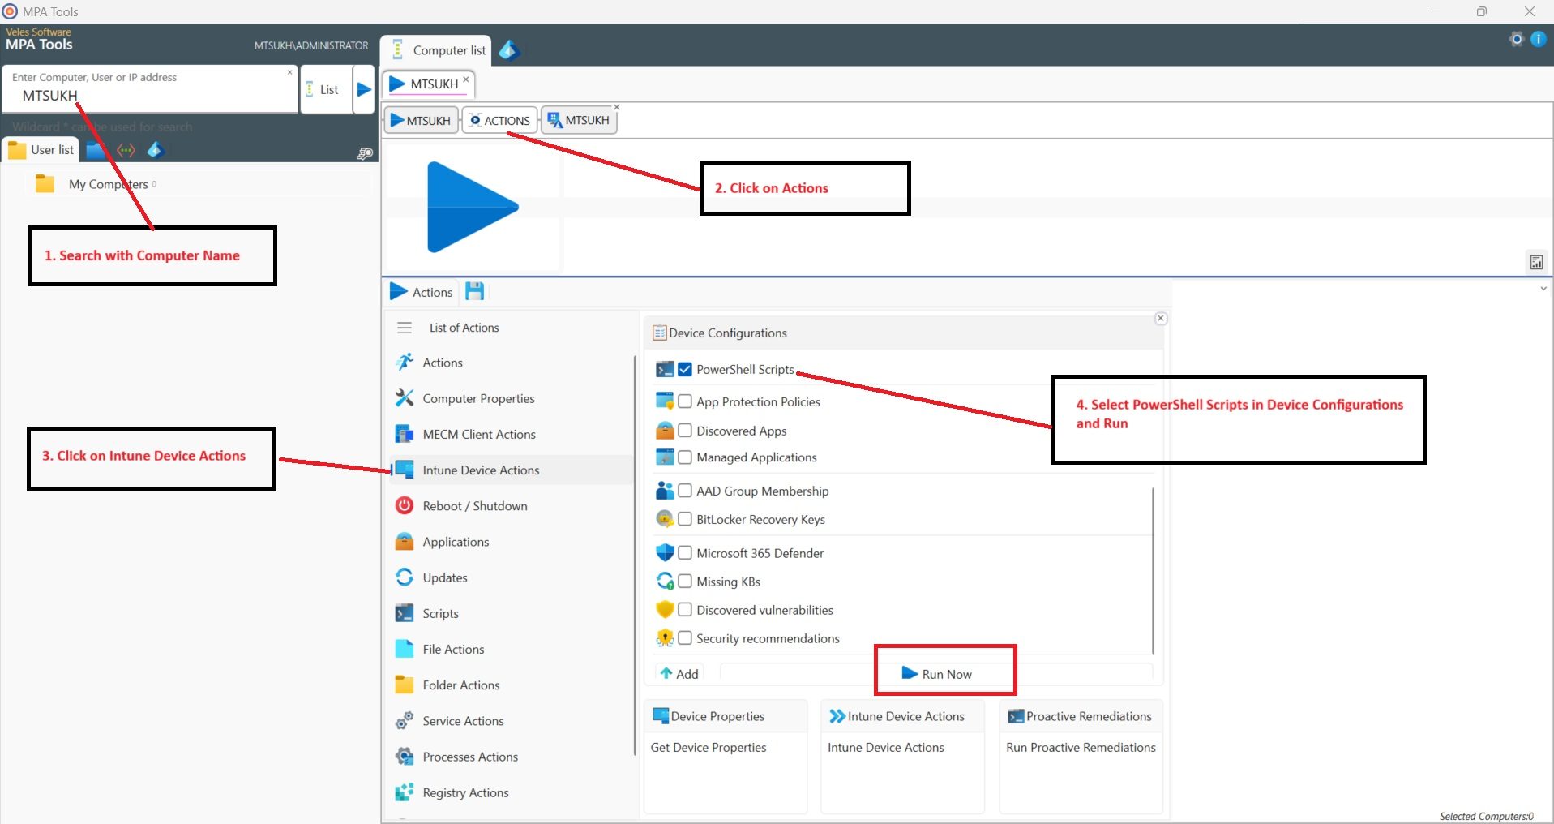This screenshot has height=824, width=1554.
Task: Select the MTSUKH play sub-tab
Action: [x=421, y=120]
